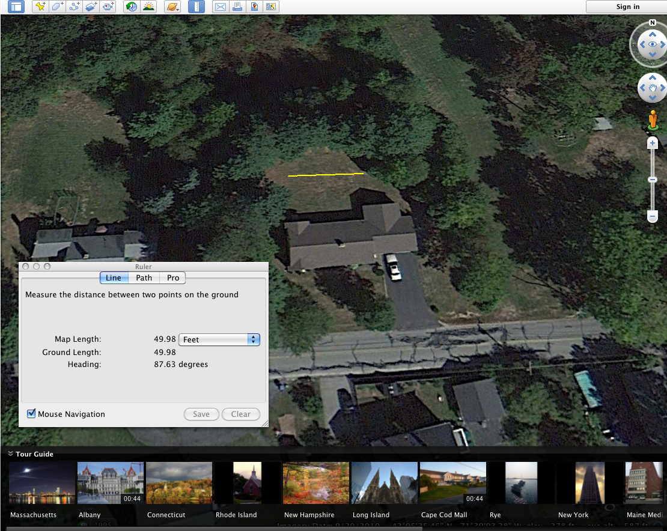Add a new path
This screenshot has width=667, height=531.
point(75,7)
